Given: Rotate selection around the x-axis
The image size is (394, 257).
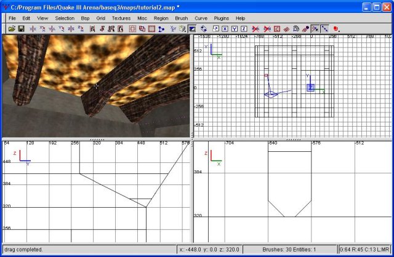Looking at the screenshot, I should (x=42, y=29).
